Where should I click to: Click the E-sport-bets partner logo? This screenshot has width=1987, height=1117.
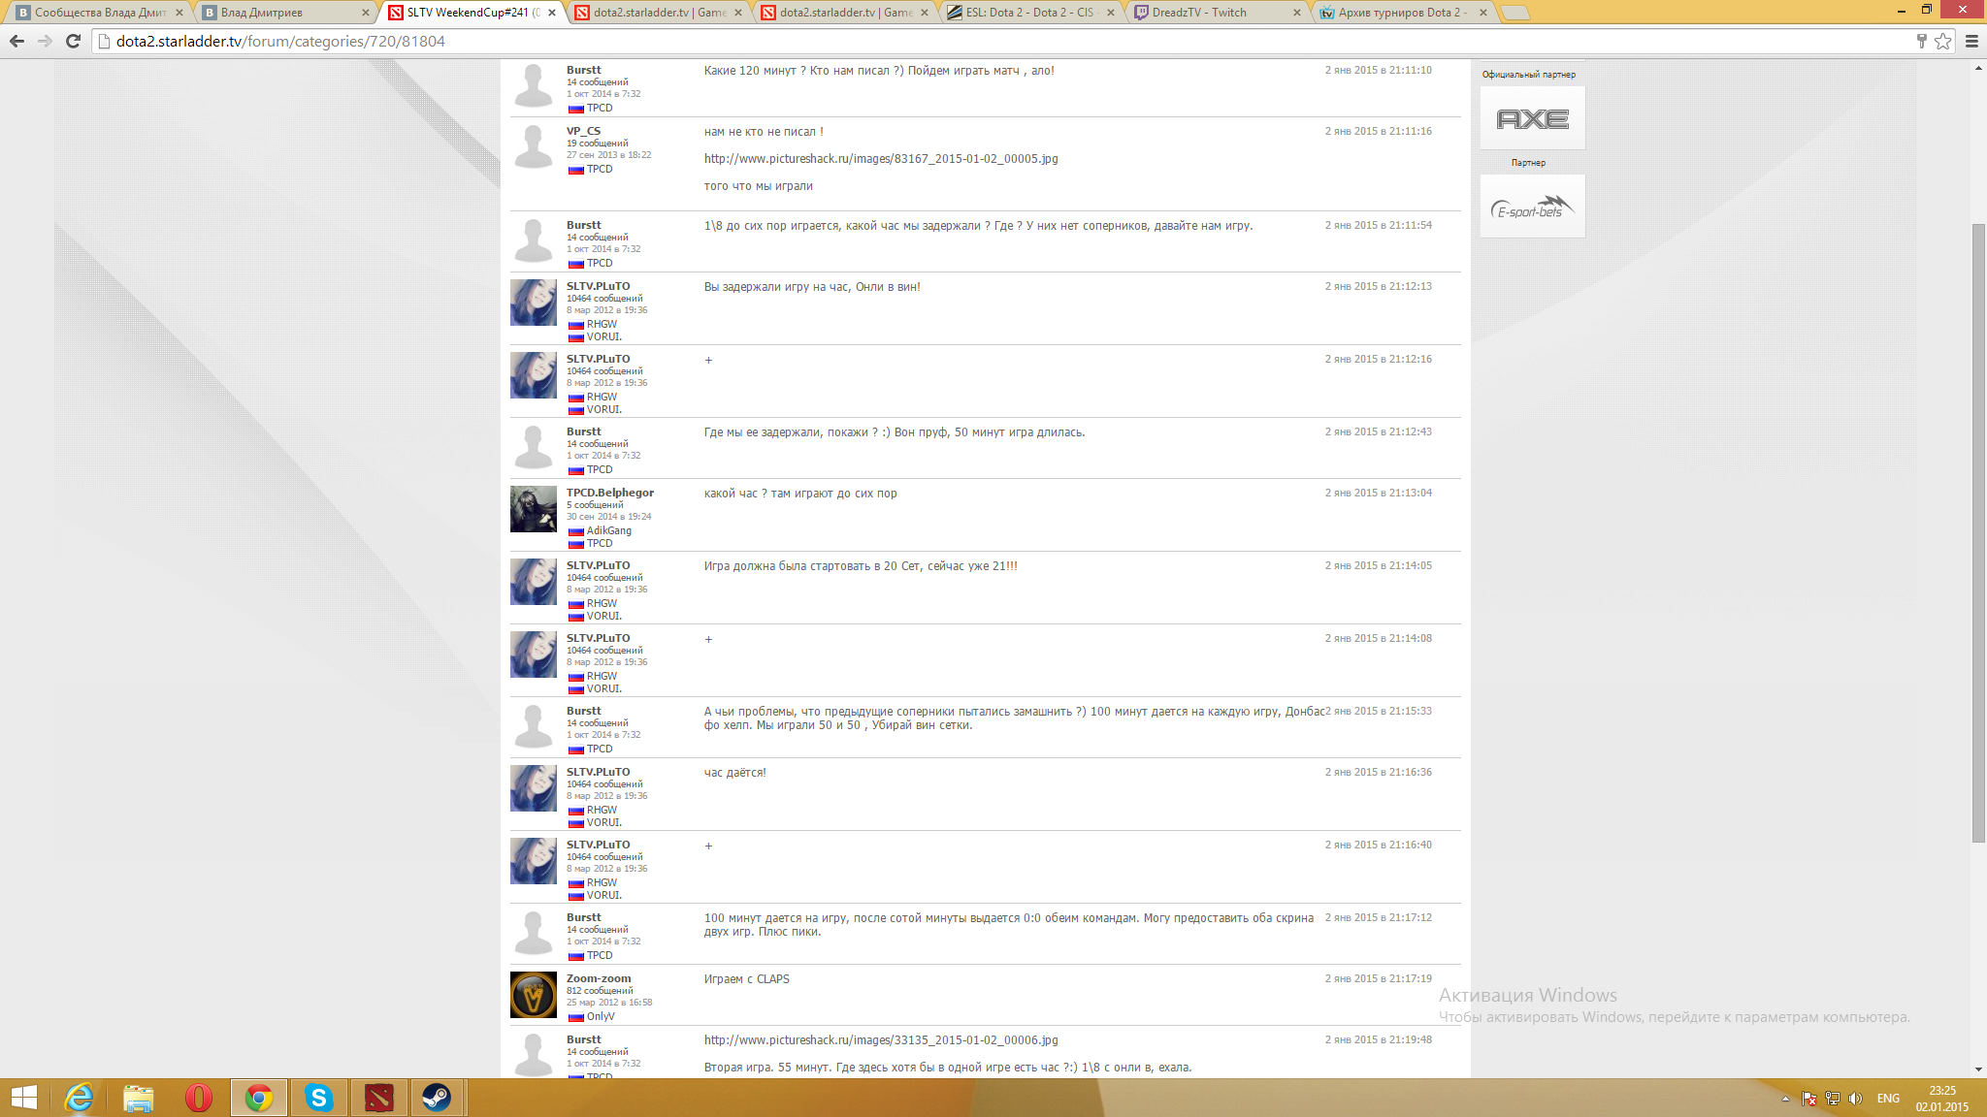1532,207
